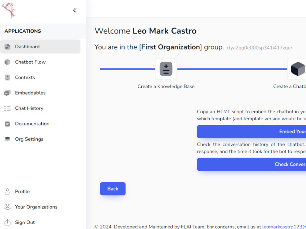
Task: Select the Create a Knowledge Base step icon
Action: click(166, 69)
